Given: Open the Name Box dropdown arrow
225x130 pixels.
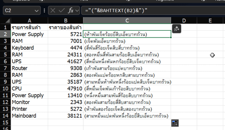Looking at the screenshot, I should (x=37, y=11).
